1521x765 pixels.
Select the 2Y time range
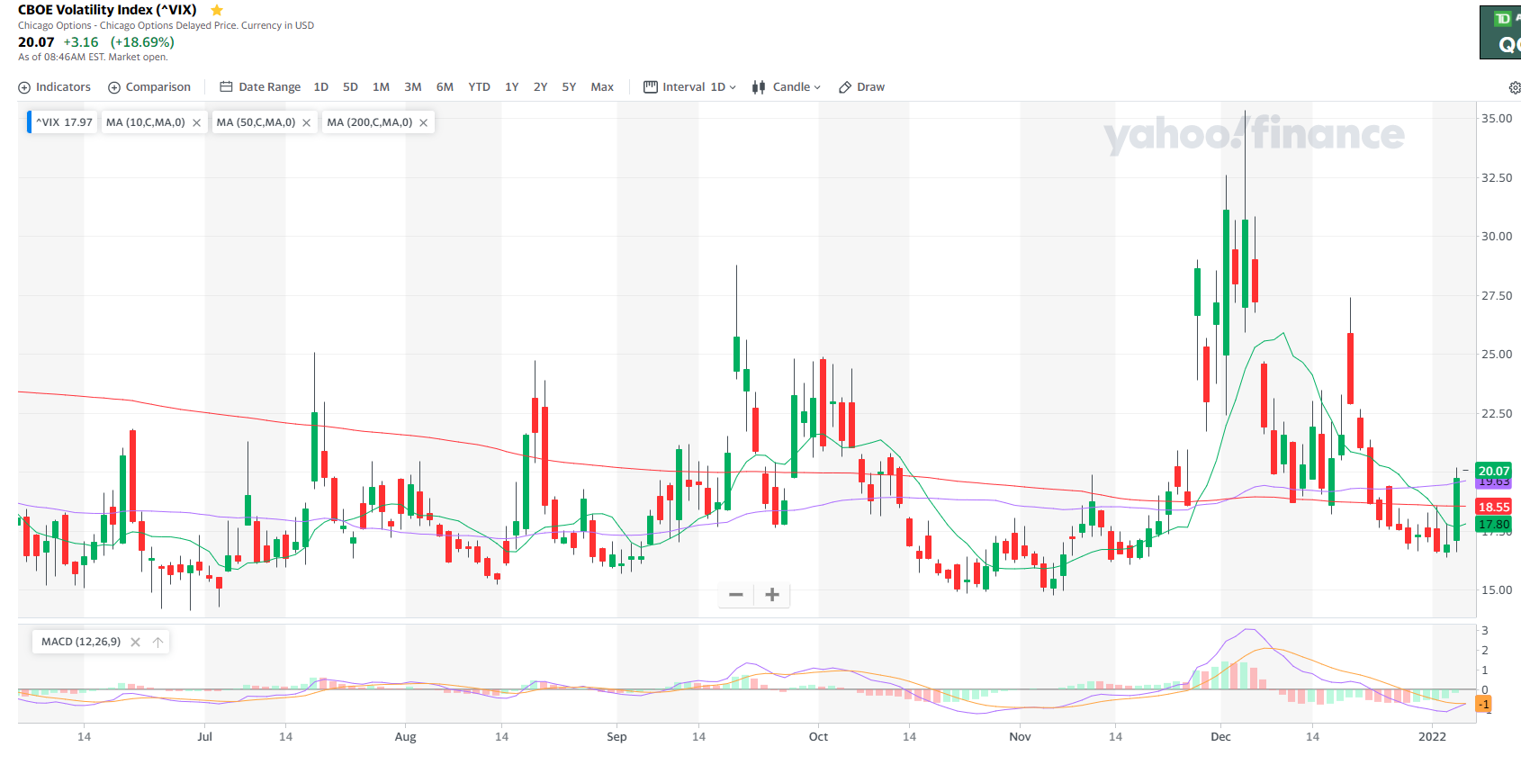(x=541, y=87)
